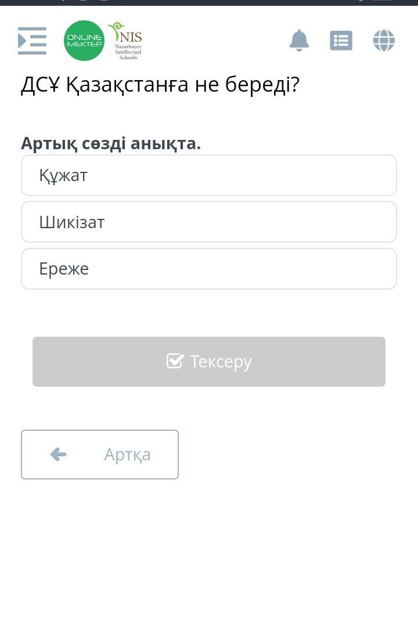Tap the dark status bar at the top
Image resolution: width=418 pixels, height=620 pixels.
tap(209, 2)
